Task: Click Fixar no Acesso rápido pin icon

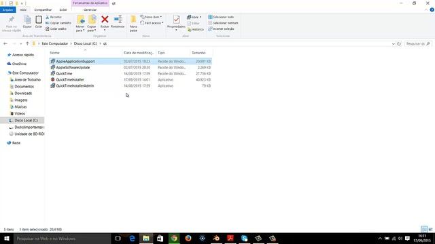Action: [x=12, y=20]
